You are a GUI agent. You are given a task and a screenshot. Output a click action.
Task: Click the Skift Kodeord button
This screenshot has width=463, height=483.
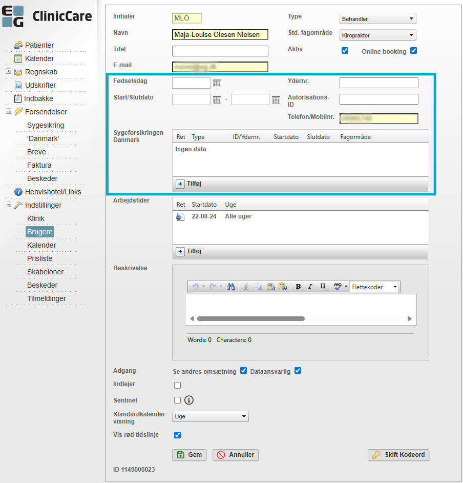click(x=398, y=455)
